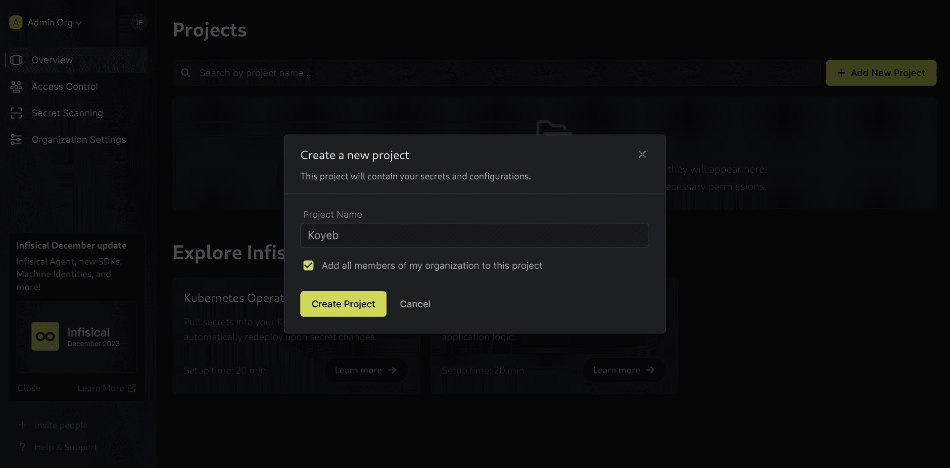Click the Help & Support question mark icon
Viewport: 950px width, 468px height.
point(23,447)
